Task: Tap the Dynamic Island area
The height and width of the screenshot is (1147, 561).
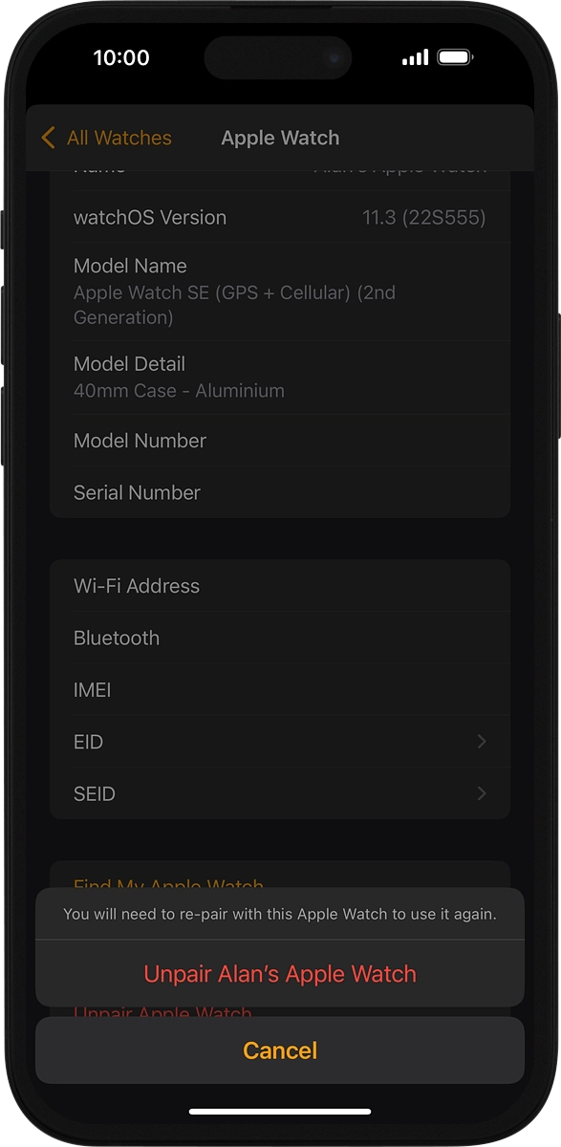Action: click(x=278, y=57)
